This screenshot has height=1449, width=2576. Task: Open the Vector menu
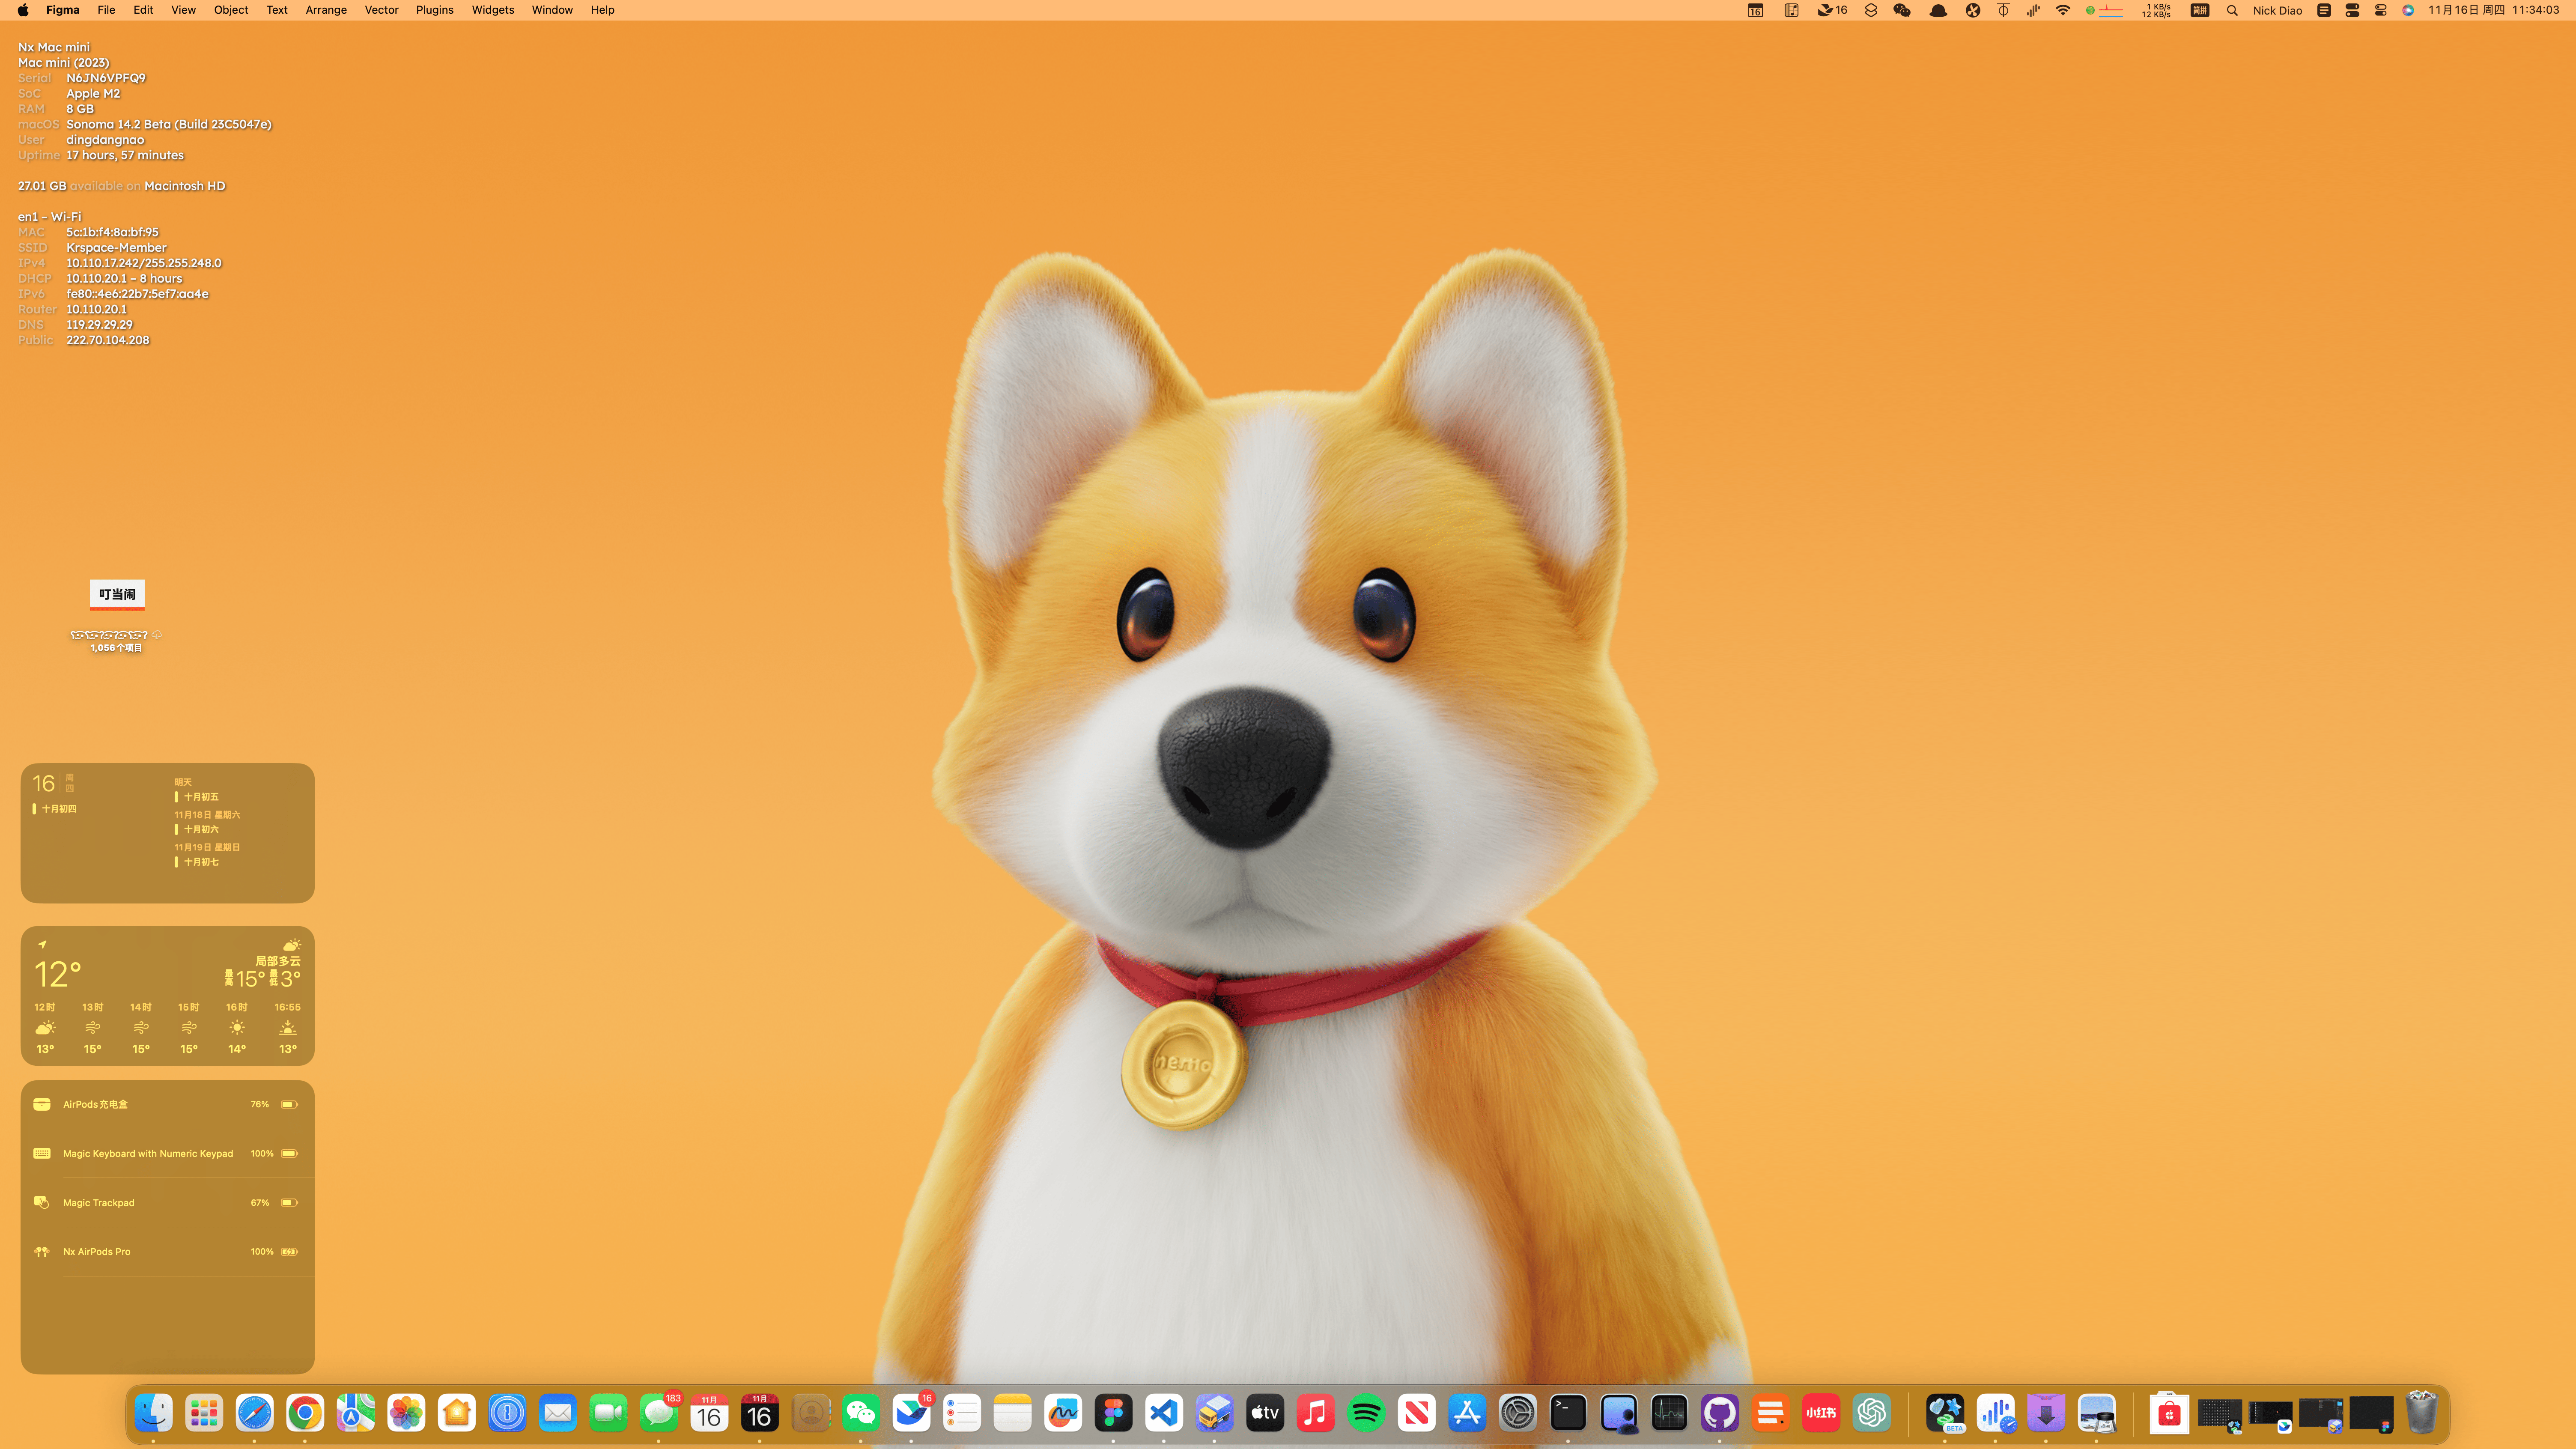381,10
